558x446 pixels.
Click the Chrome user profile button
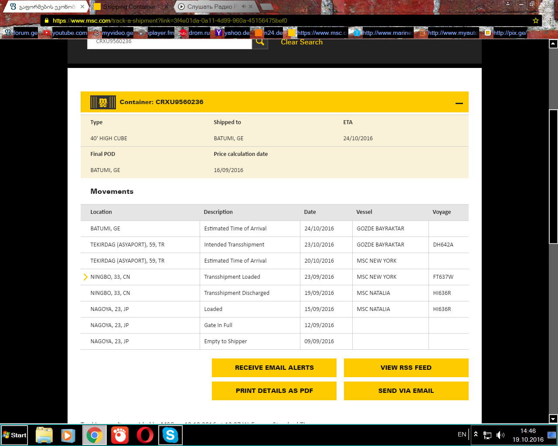point(508,3)
